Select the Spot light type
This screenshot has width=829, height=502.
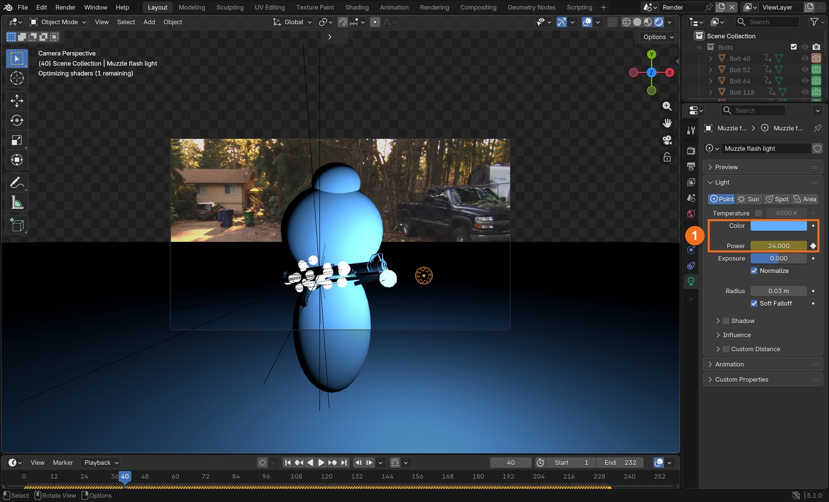coord(777,199)
